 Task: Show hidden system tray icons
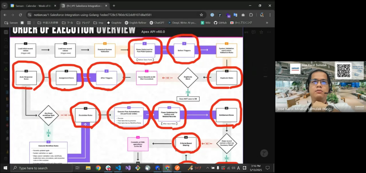pos(208,168)
